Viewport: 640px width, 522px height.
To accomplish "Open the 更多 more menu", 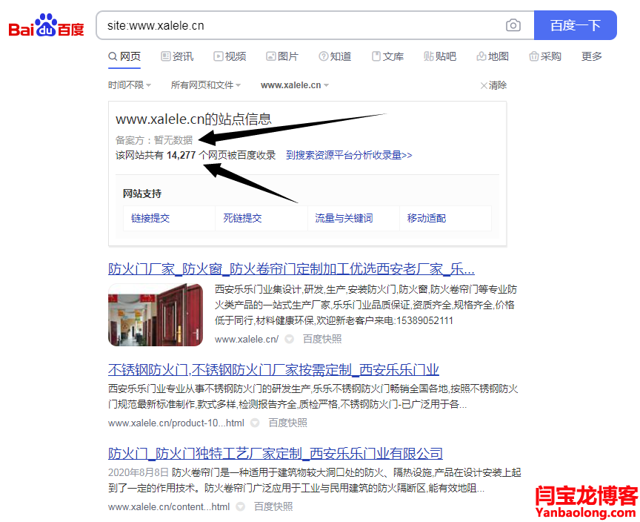I will point(592,56).
